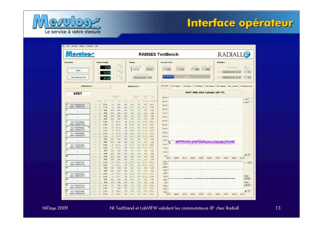Select slot 4 device button

[78, 123]
